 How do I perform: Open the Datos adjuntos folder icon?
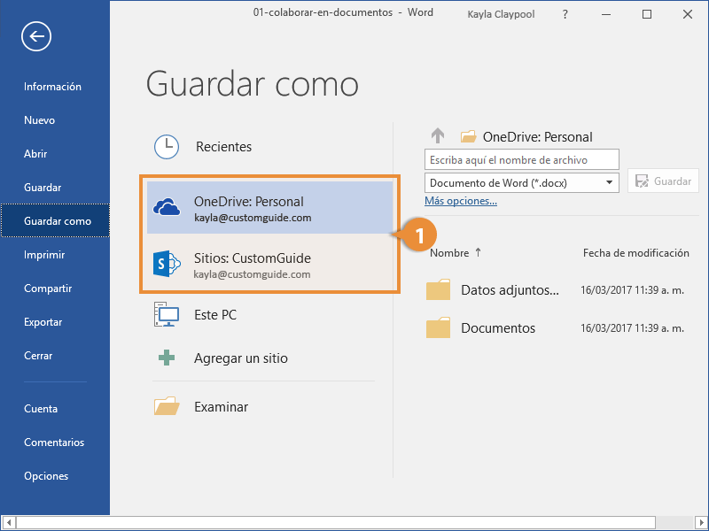[438, 289]
